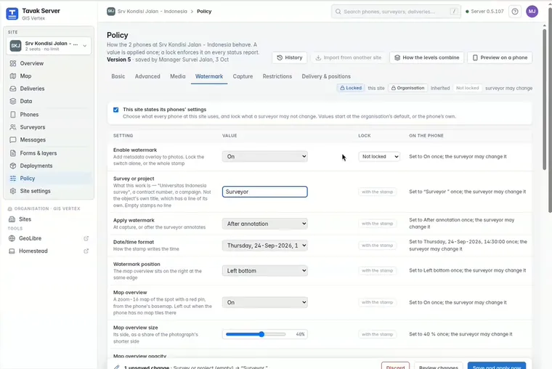This screenshot has width=552, height=369.
Task: Click the Srv Kondisi Jalan breadcrumb link
Action: point(152,12)
